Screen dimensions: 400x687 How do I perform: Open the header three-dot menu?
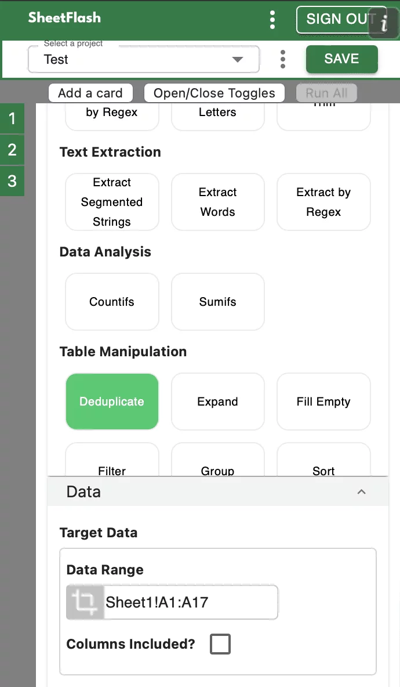[x=272, y=20]
